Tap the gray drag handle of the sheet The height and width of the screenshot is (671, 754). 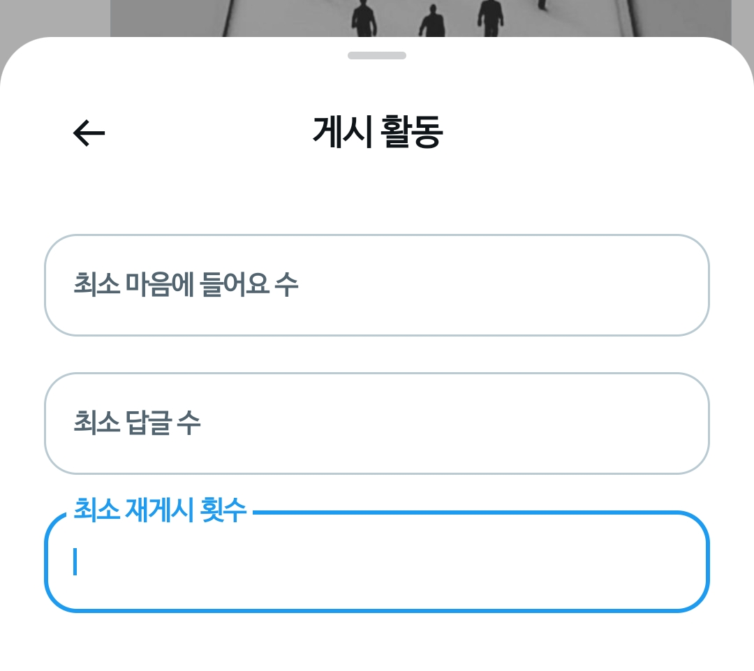(x=377, y=55)
